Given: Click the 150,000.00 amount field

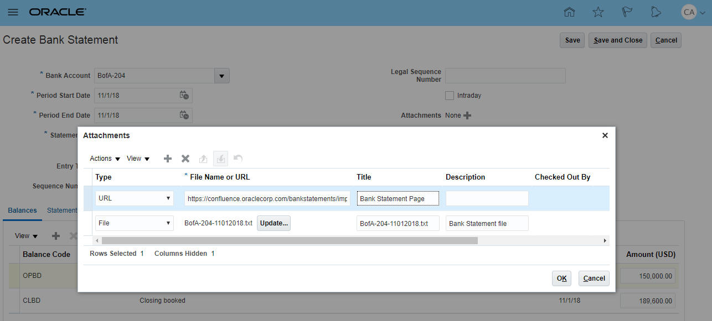Looking at the screenshot, I should pyautogui.click(x=648, y=276).
